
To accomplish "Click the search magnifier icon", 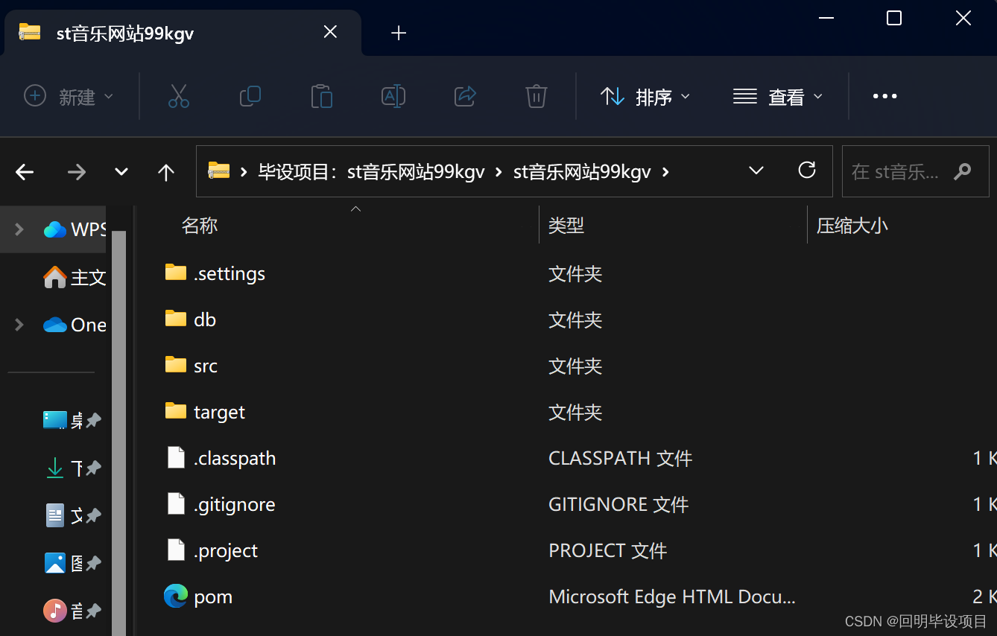I will 963,171.
